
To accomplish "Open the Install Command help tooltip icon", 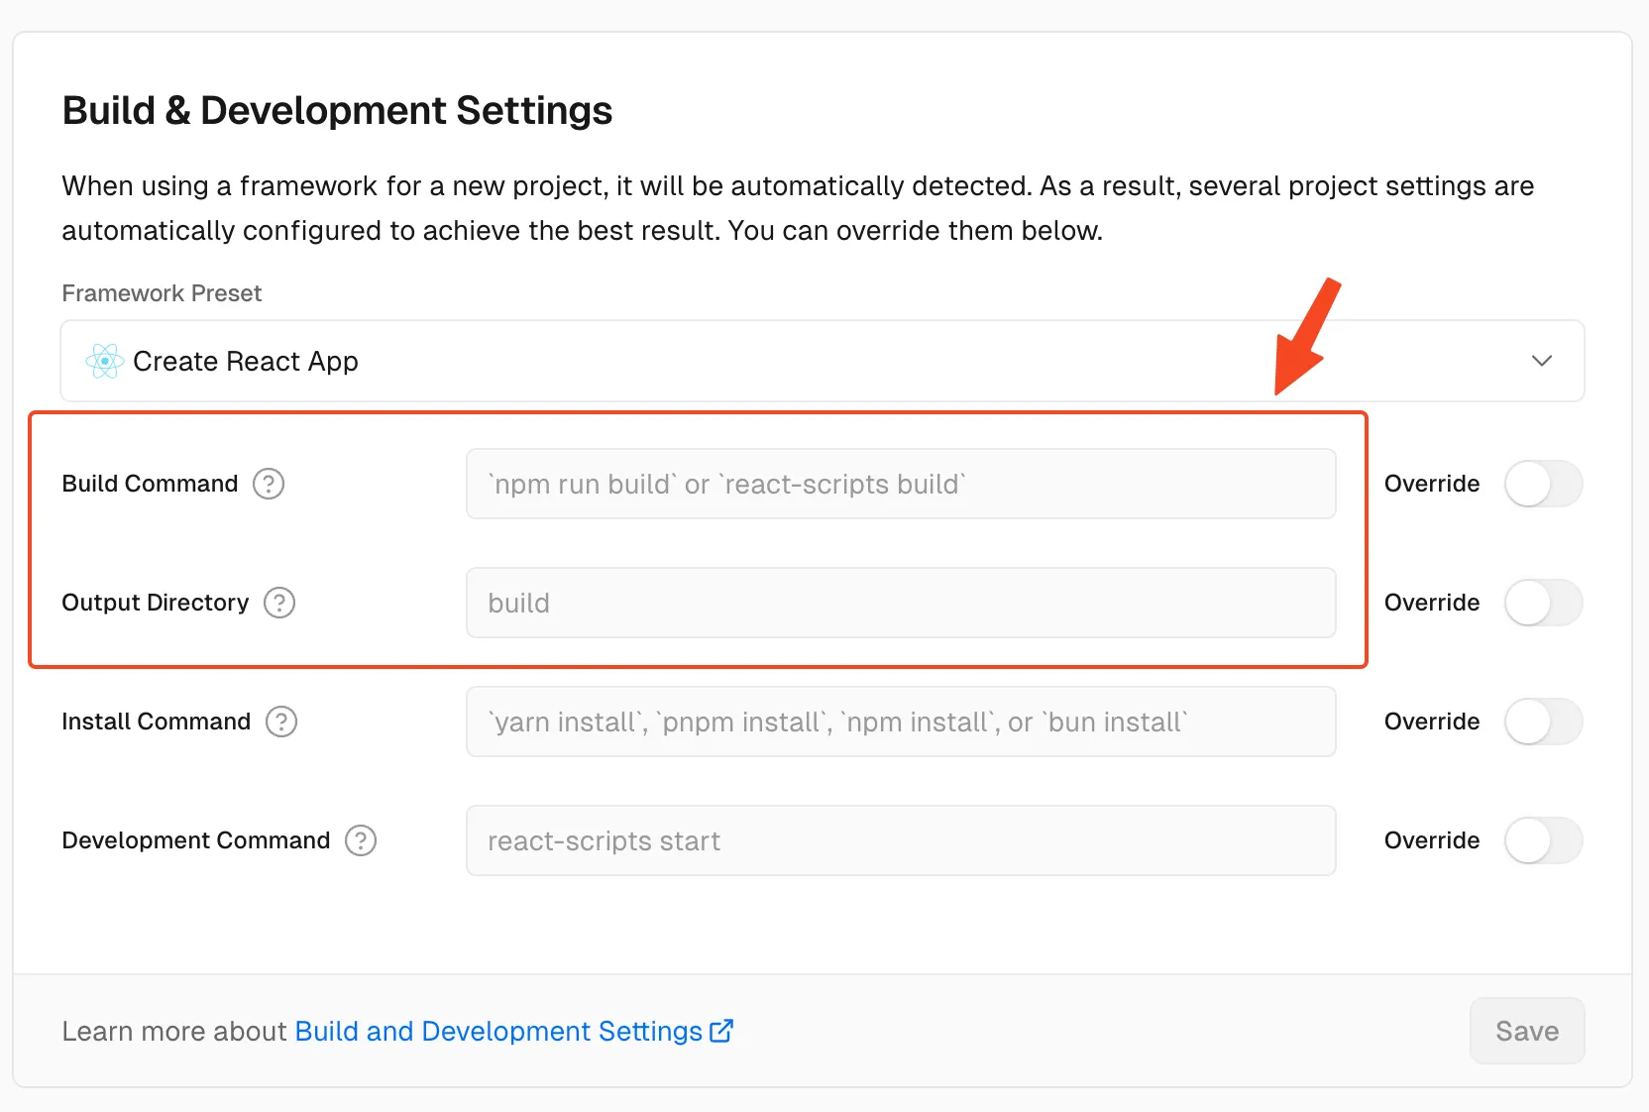I will (x=281, y=722).
